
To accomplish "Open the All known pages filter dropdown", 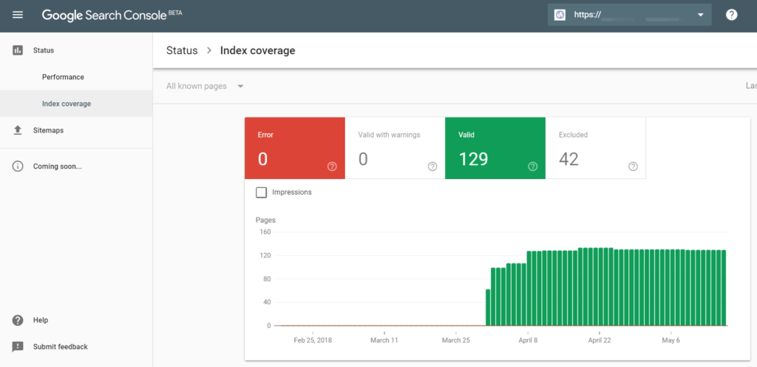I will coord(206,87).
